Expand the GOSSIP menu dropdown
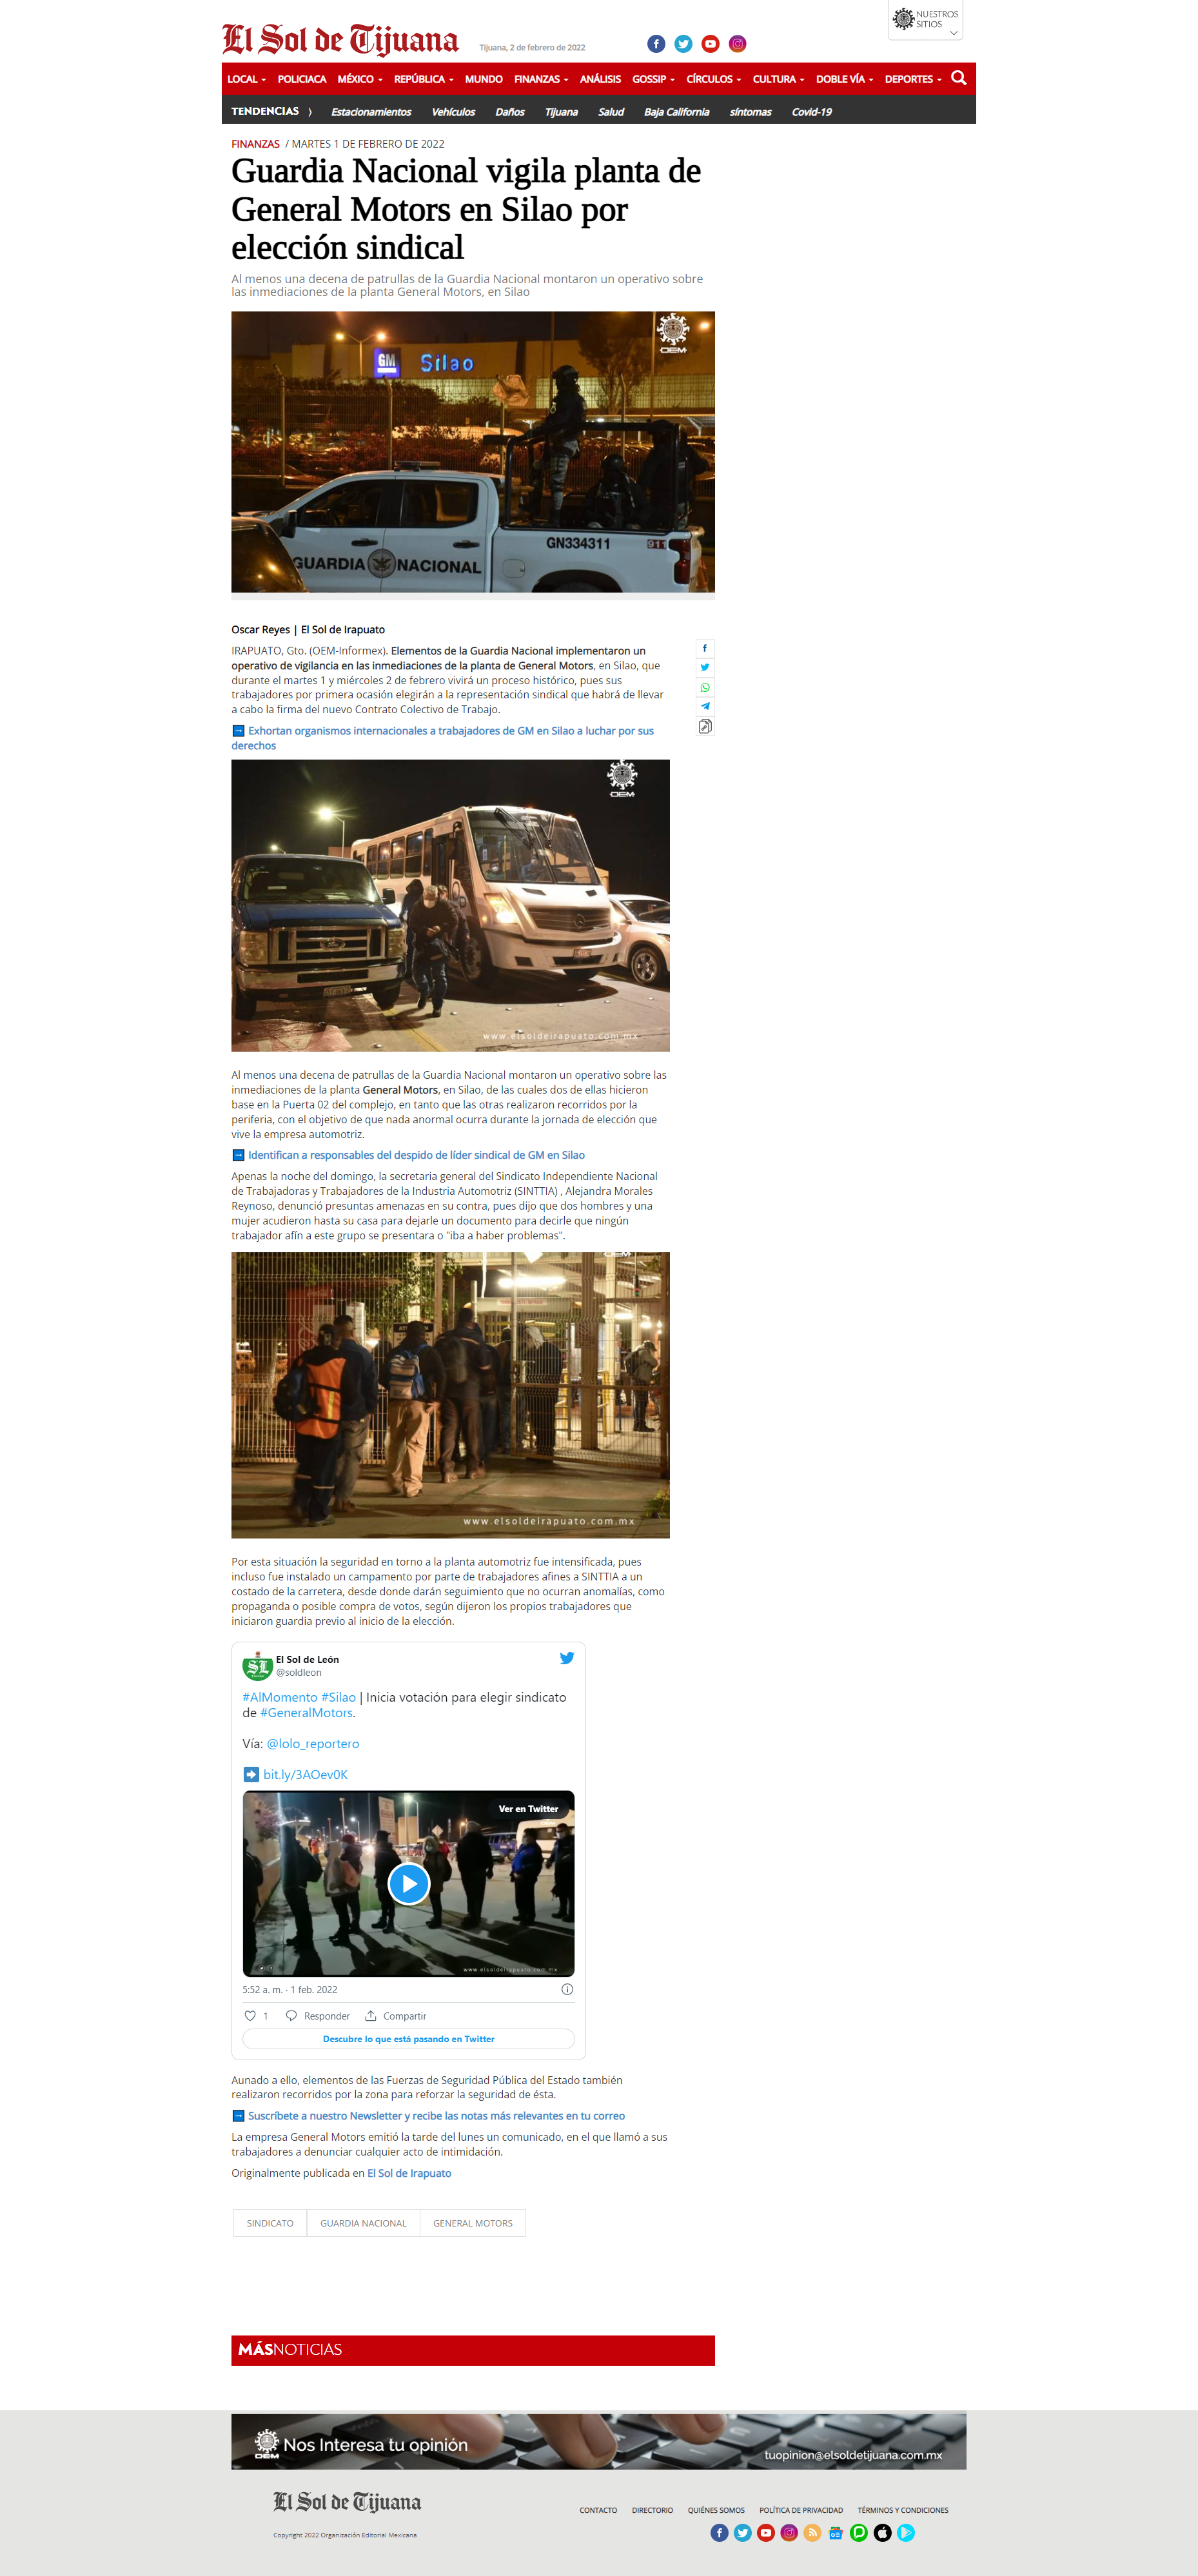This screenshot has width=1198, height=2576. pos(653,79)
